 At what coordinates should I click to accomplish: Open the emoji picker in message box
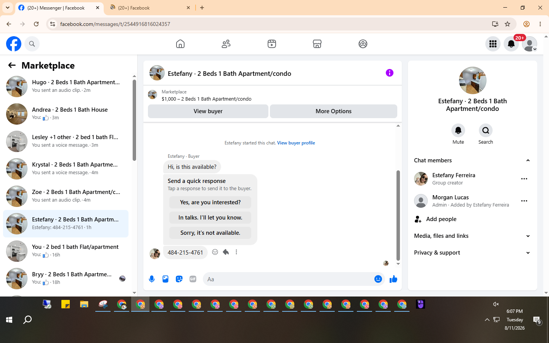378,279
